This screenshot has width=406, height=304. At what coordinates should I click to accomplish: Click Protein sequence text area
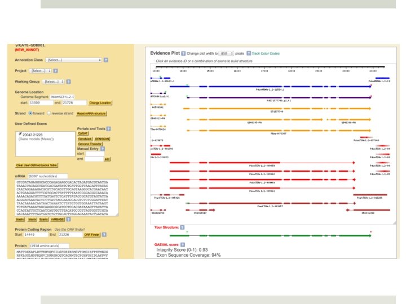coord(67,254)
